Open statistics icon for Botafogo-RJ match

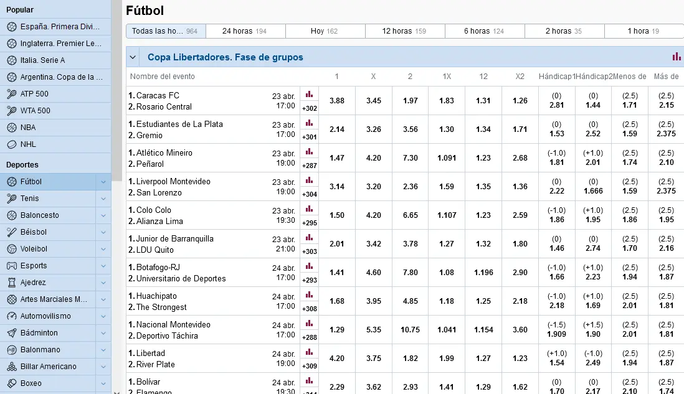tap(309, 266)
